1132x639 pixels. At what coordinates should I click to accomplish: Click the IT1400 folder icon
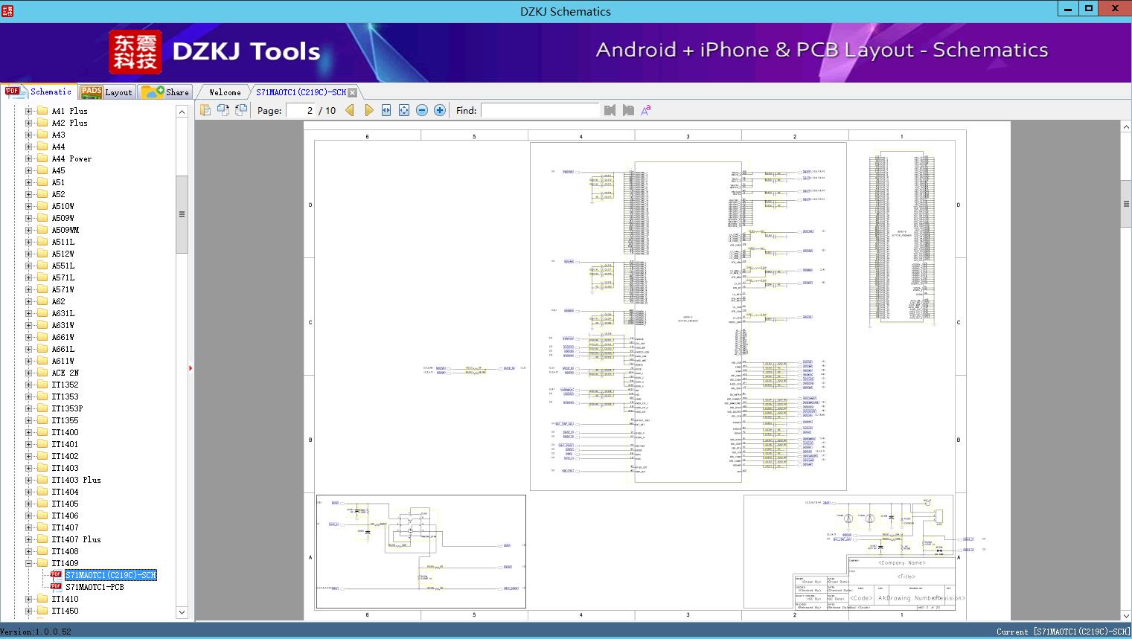pos(42,432)
